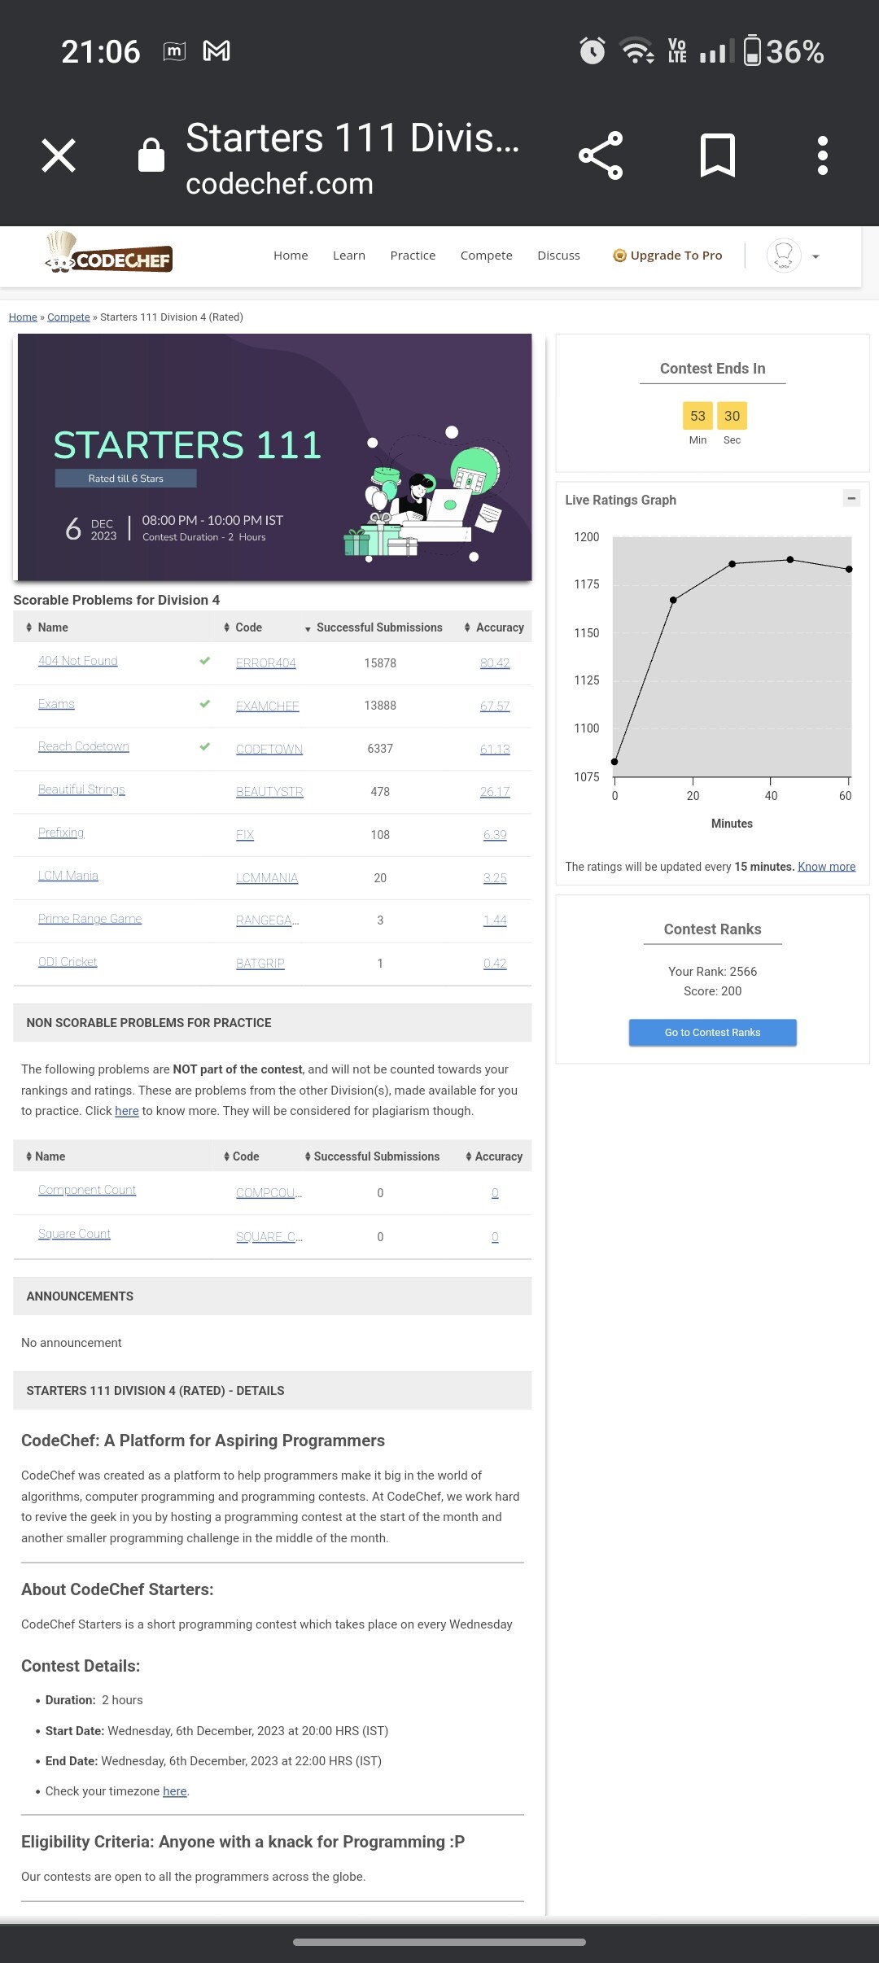Open the Reach Codetown problem
Viewport: 879px width, 1963px height.
(x=84, y=746)
